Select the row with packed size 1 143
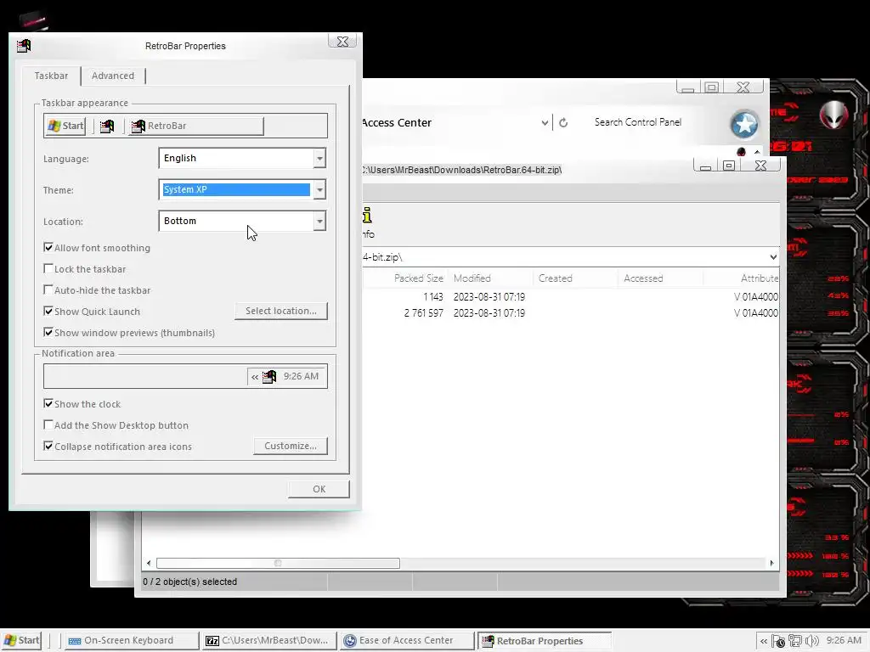Viewport: 870px width, 652px height. (570, 297)
